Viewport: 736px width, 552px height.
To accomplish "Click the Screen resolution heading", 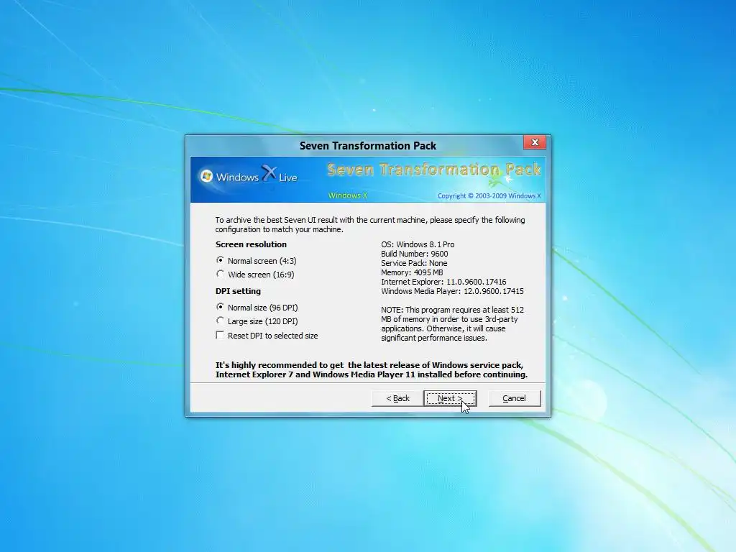I will coord(251,244).
